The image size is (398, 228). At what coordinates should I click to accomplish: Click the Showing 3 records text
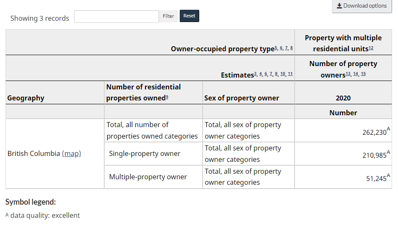click(39, 18)
